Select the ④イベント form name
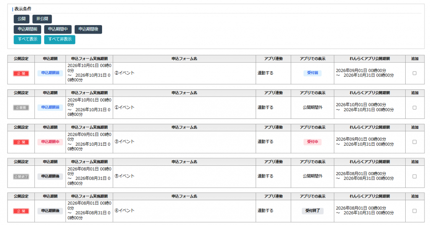Viewport: 430px width, 225px height. tap(124, 210)
